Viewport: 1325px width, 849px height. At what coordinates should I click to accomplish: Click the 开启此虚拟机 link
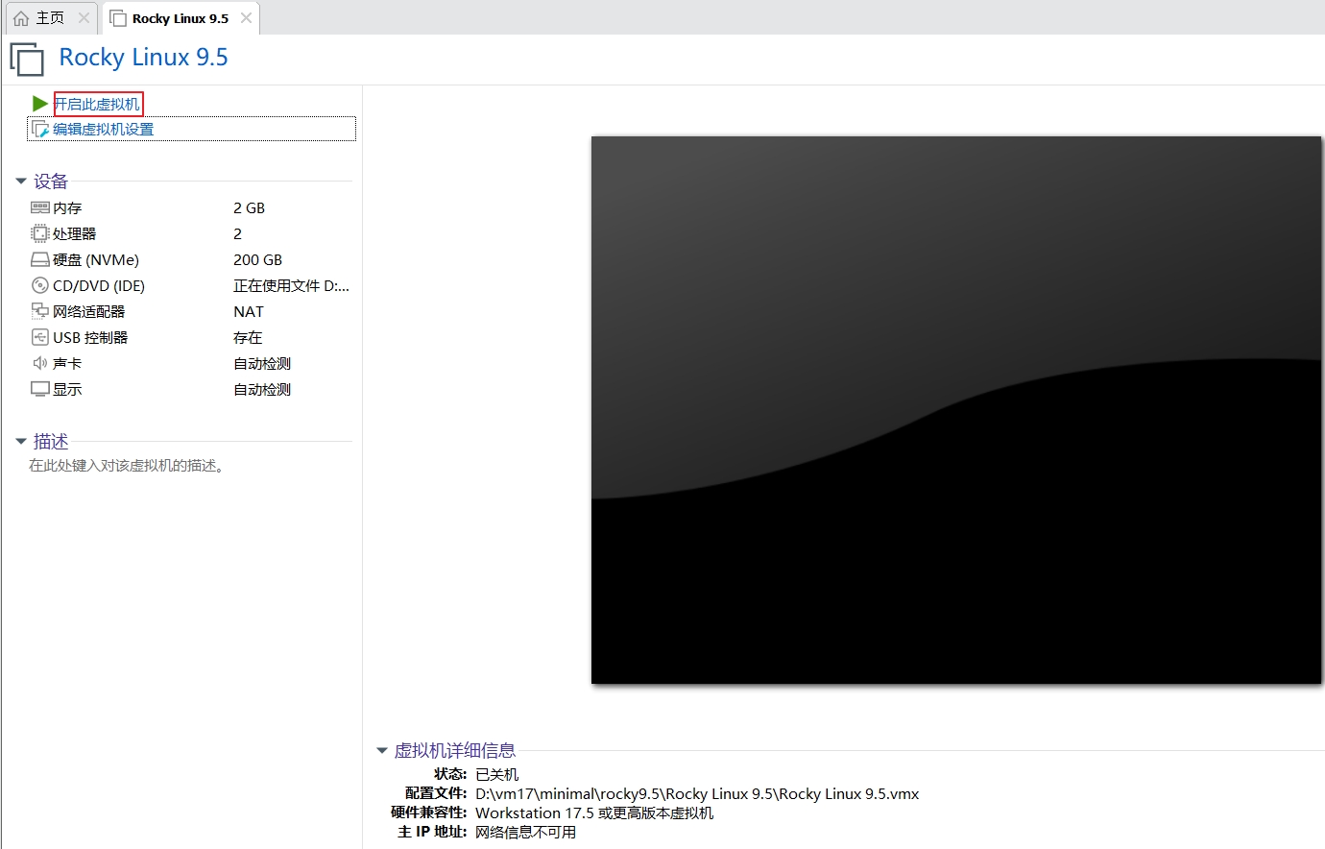(98, 104)
